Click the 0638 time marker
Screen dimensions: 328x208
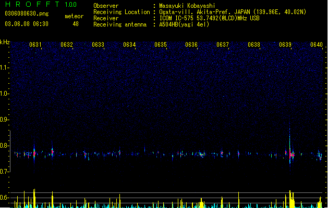(254, 45)
